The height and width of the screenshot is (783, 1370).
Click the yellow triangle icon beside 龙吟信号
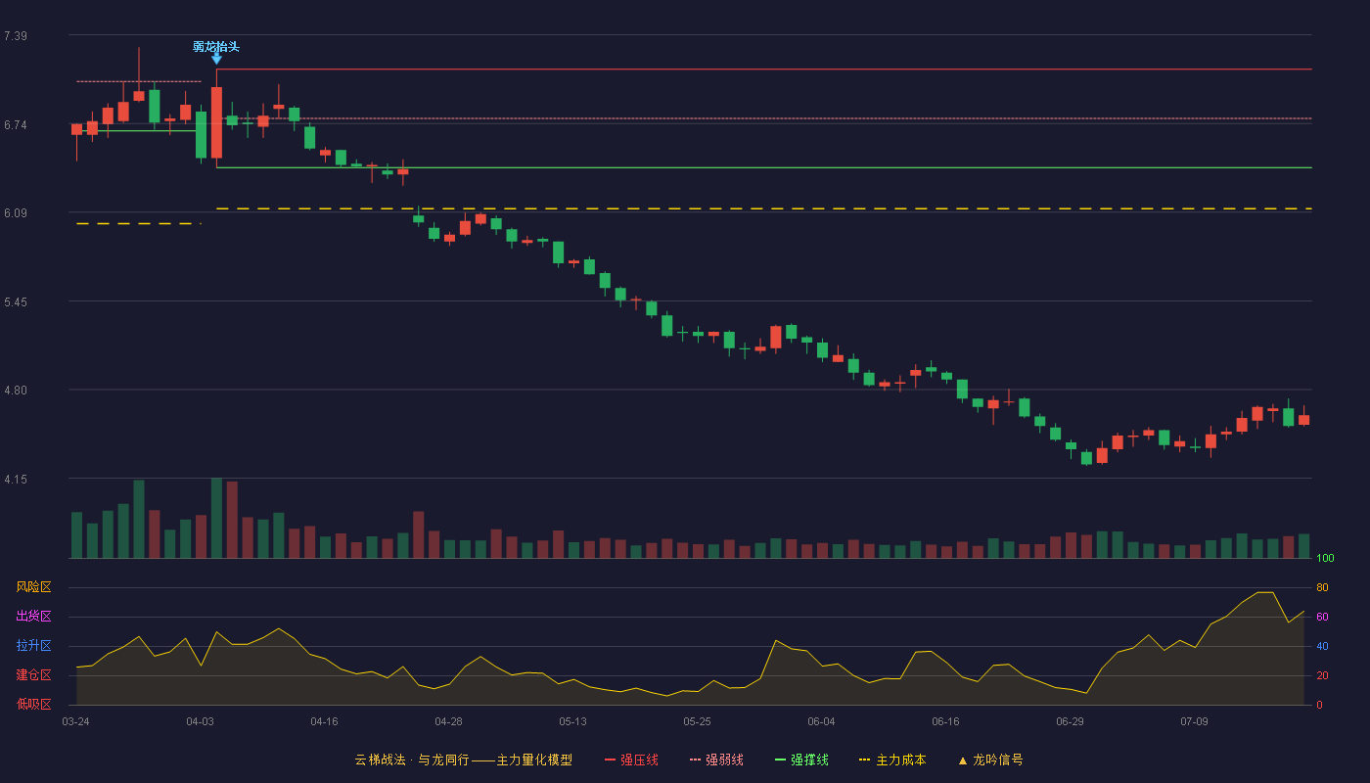point(962,760)
